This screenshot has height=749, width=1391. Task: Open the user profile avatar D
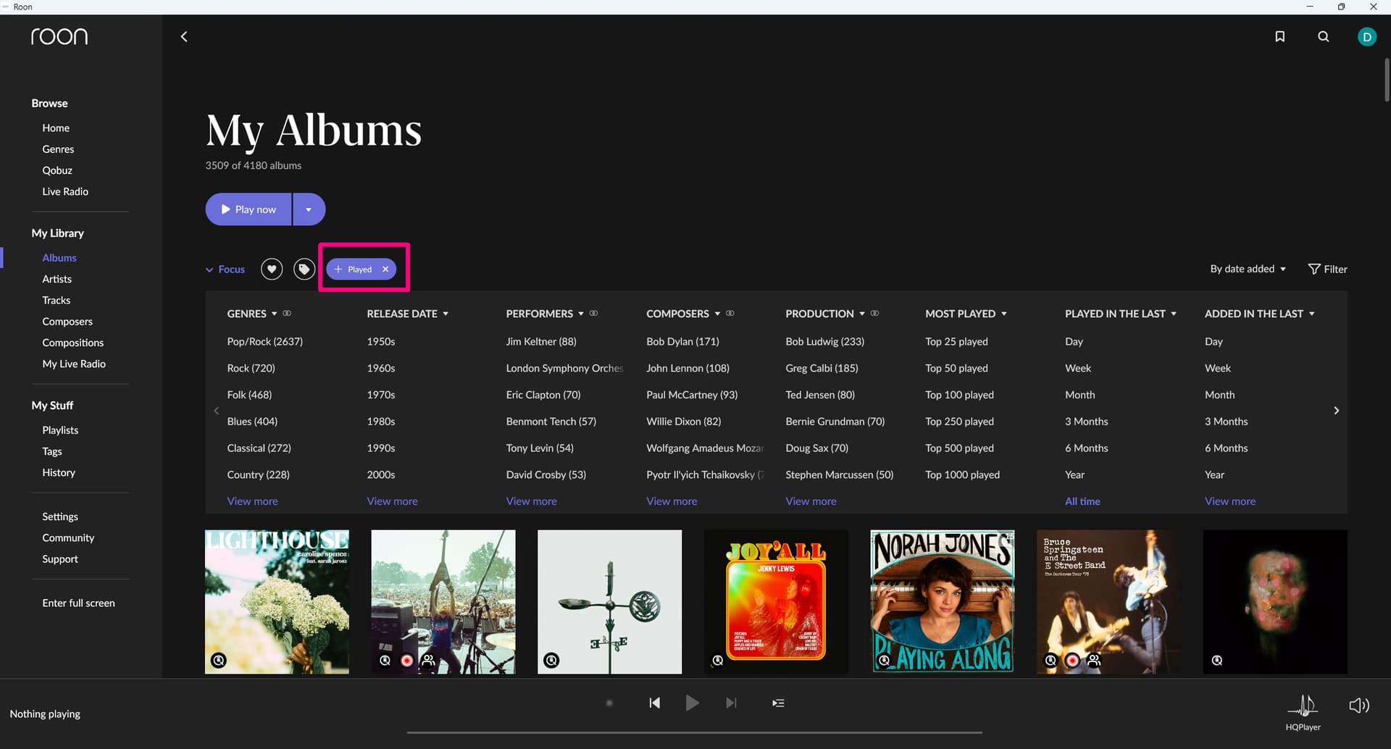(1366, 36)
